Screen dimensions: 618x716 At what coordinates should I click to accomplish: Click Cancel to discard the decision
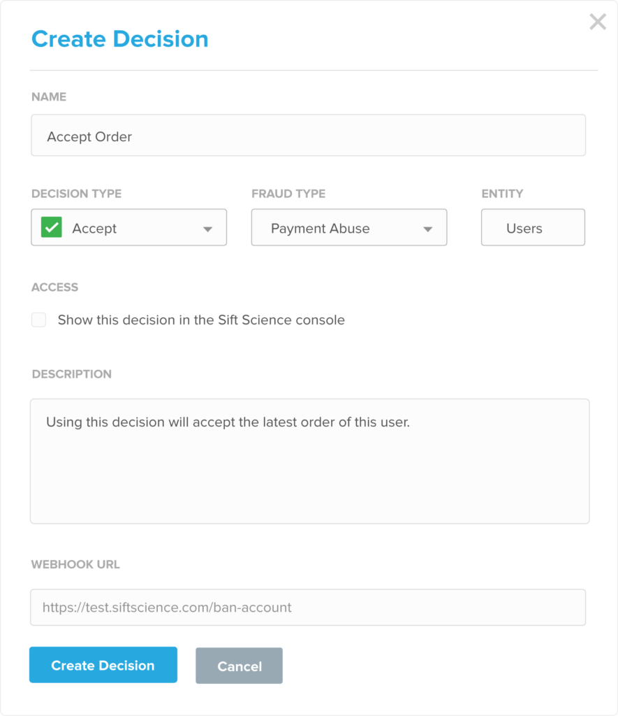[239, 665]
